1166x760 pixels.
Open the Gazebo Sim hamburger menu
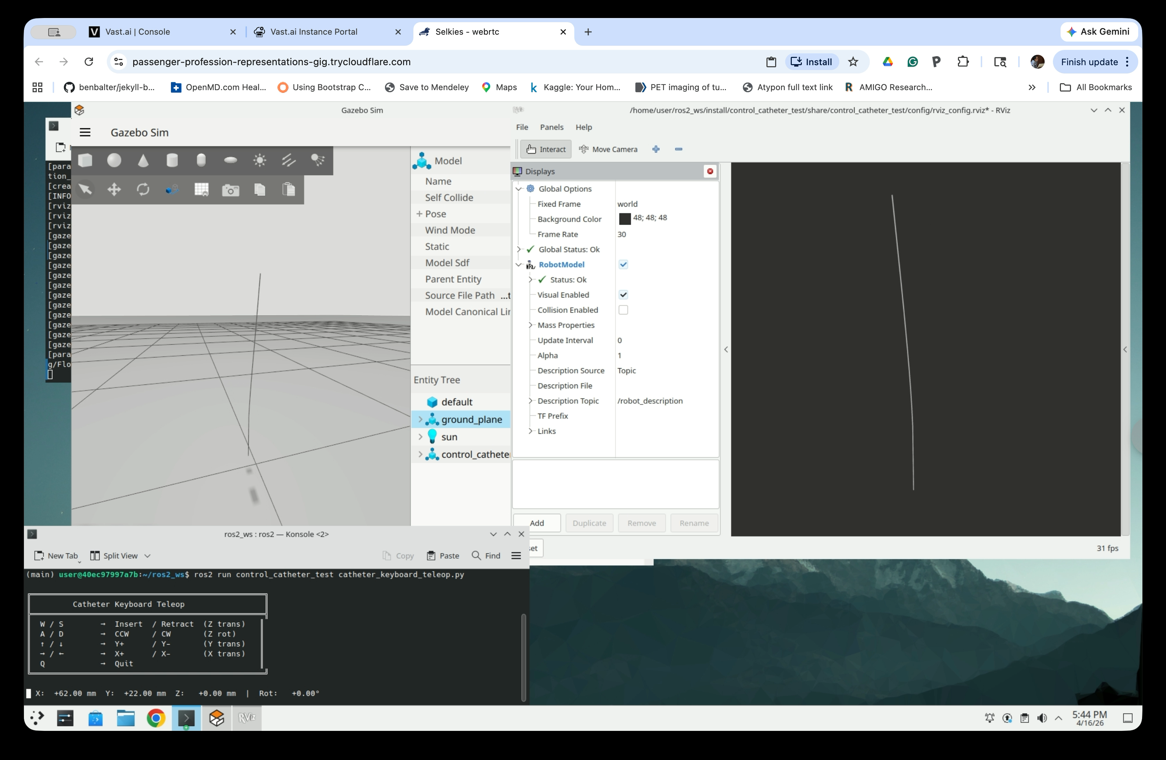85,132
